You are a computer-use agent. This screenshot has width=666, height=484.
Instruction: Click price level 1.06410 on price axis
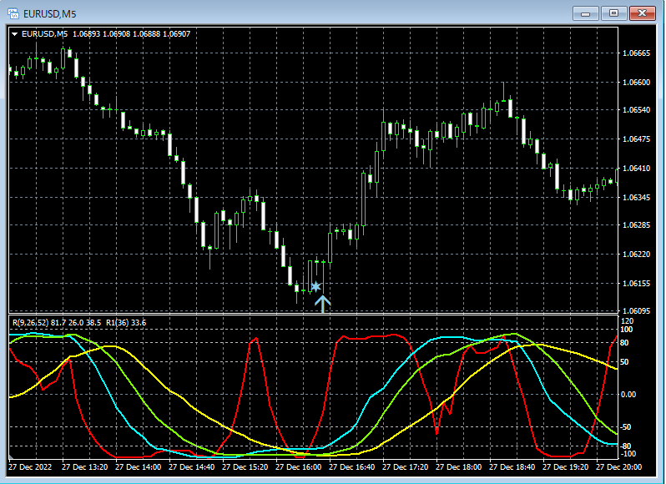click(636, 169)
